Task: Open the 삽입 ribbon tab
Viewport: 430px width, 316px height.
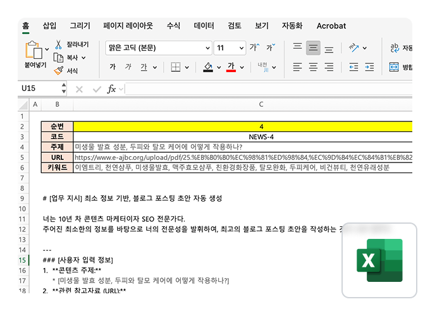Action: coord(49,26)
